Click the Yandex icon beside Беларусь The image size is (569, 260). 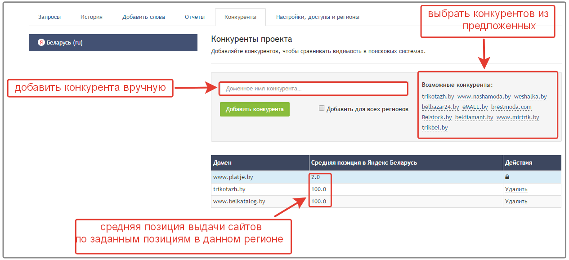click(x=41, y=43)
